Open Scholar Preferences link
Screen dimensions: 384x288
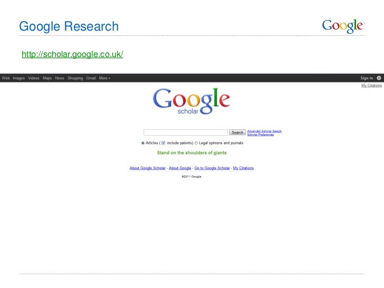pos(261,135)
